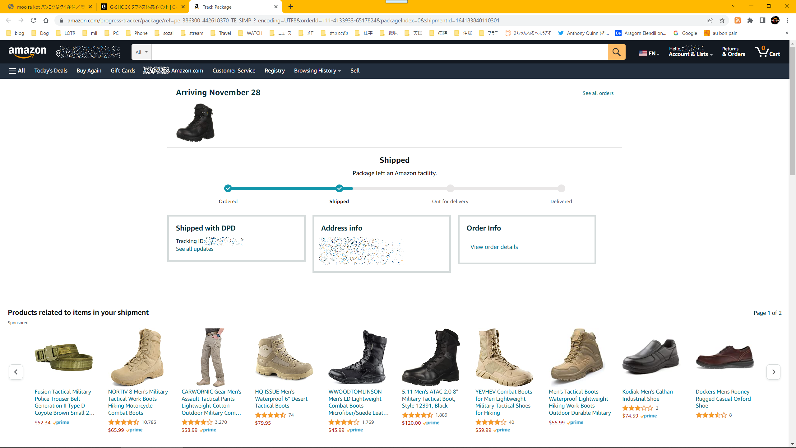796x448 pixels.
Task: Open the blog bookmark folder
Action: click(x=15, y=33)
